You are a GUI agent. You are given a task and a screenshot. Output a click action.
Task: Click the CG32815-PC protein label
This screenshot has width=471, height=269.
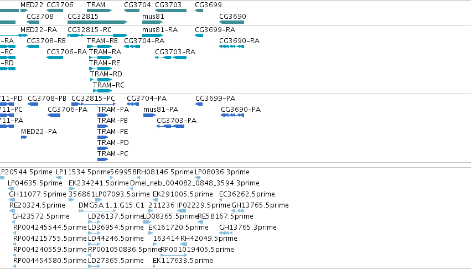pos(93,99)
